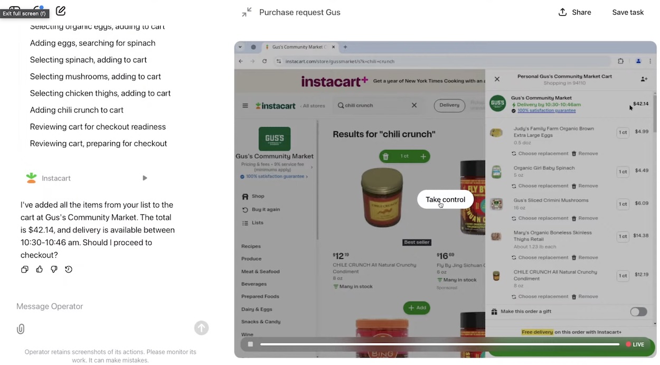The height and width of the screenshot is (365, 660).
Task: Open the 1 ct quantity dropdown for eggs
Action: point(623,133)
